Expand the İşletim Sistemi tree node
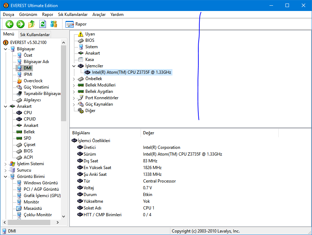The image size is (312, 235). coord(6,164)
